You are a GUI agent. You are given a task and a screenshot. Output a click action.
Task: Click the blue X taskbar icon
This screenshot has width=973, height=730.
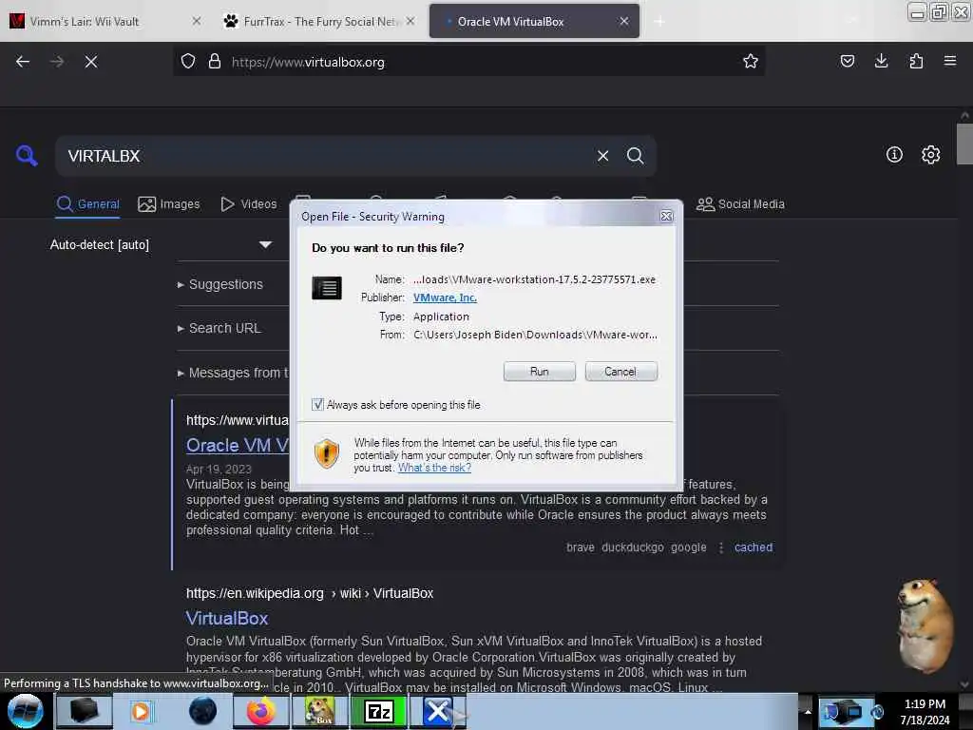click(437, 711)
